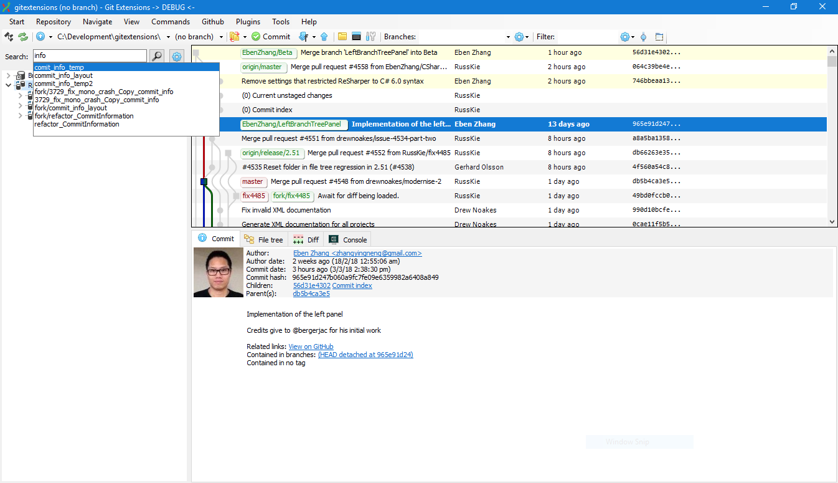This screenshot has height=483, width=838.
Task: Open the db5b4ca3e5 parent commit link
Action: point(311,294)
